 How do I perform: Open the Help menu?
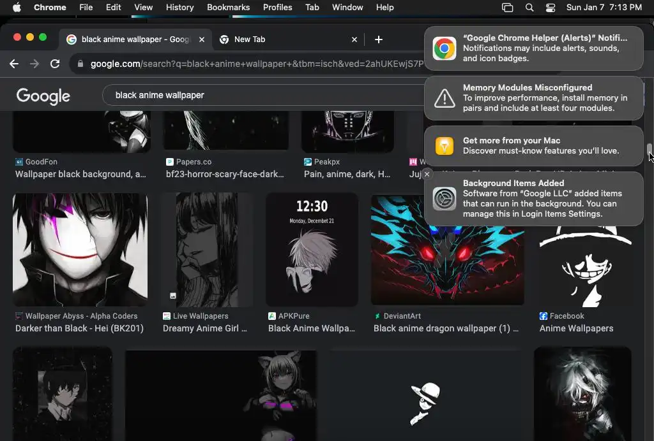pos(384,8)
